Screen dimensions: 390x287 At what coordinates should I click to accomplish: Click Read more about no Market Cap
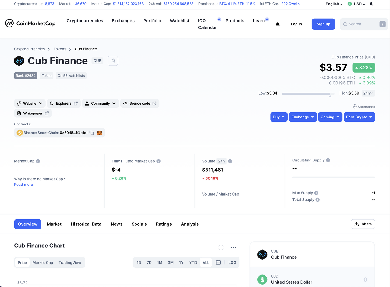click(23, 185)
